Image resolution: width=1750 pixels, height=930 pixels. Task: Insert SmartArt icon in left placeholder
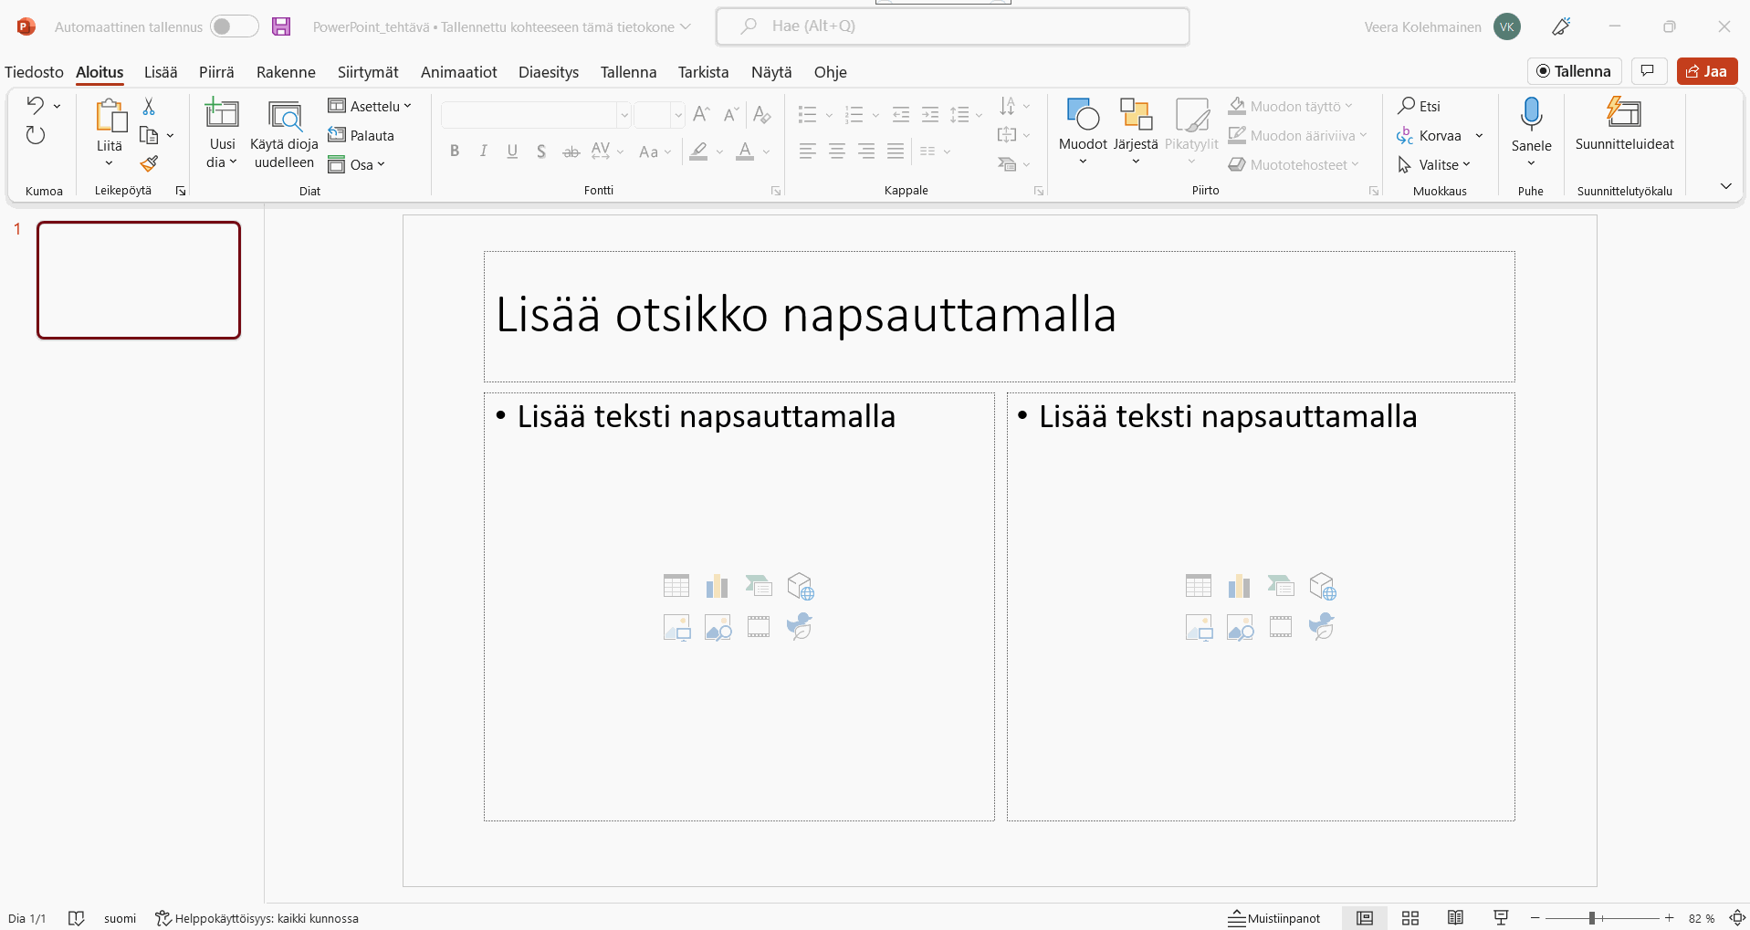[x=759, y=586]
